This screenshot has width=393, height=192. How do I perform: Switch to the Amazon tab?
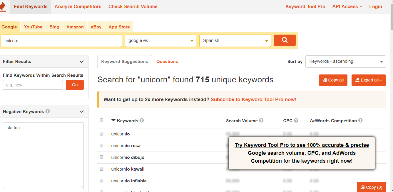pyautogui.click(x=75, y=27)
